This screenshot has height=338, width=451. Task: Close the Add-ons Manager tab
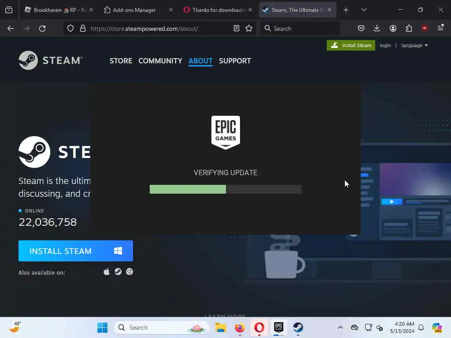(171, 10)
